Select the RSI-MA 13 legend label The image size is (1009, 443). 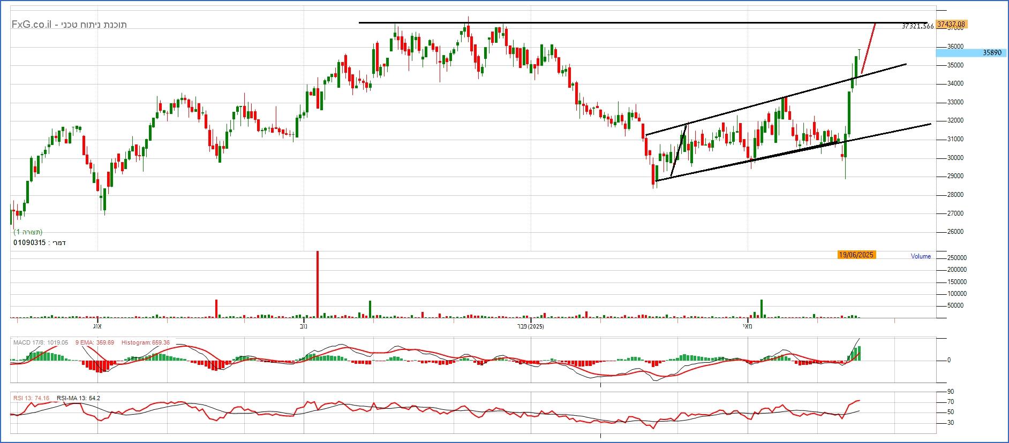pyautogui.click(x=78, y=398)
